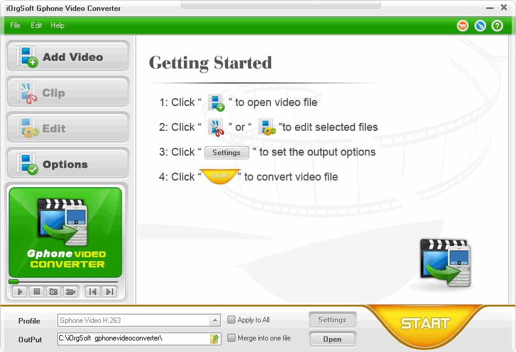Jump to next frame in preview
516x352 pixels.
click(109, 291)
